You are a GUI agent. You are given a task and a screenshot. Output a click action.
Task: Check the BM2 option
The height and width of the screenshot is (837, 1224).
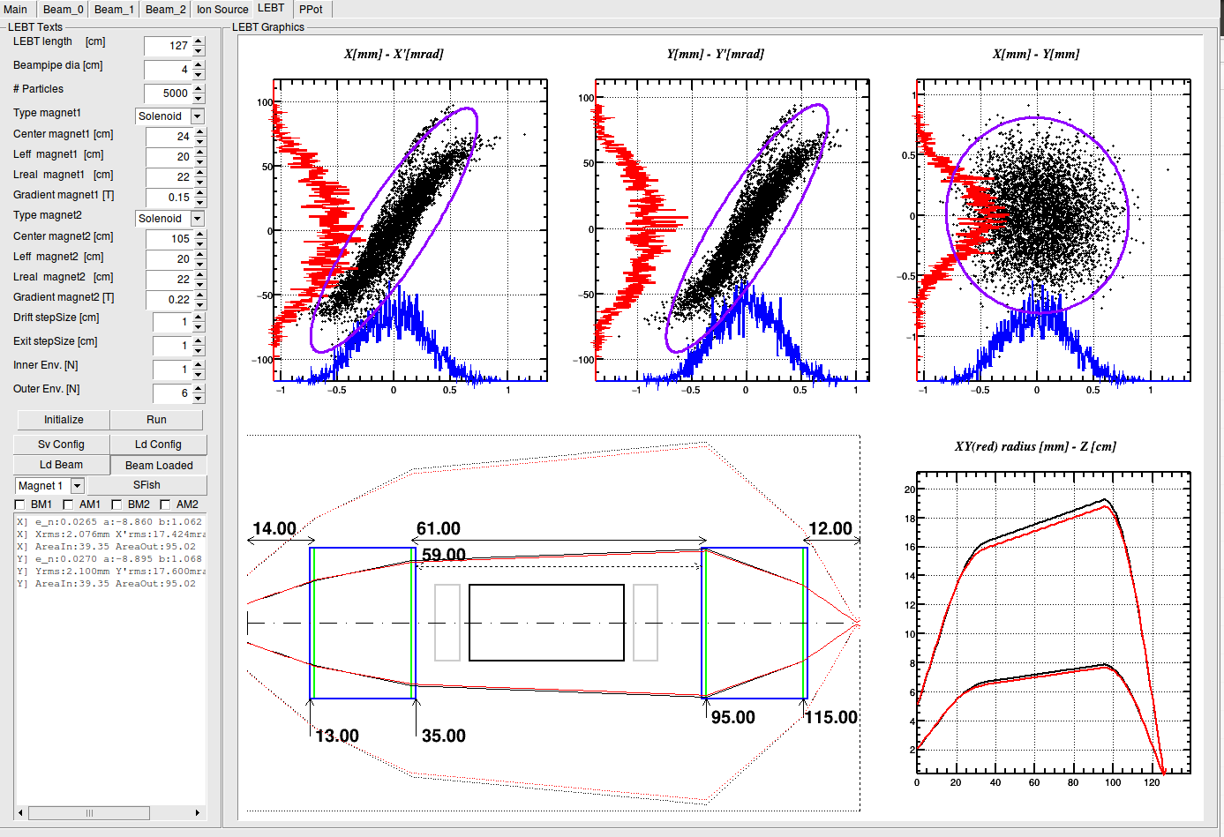click(x=116, y=504)
